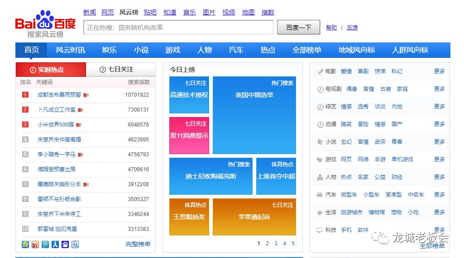Viewport: 464px width, 258px height.
Task: Click the 小说 book icon in category list
Action: tap(320, 142)
